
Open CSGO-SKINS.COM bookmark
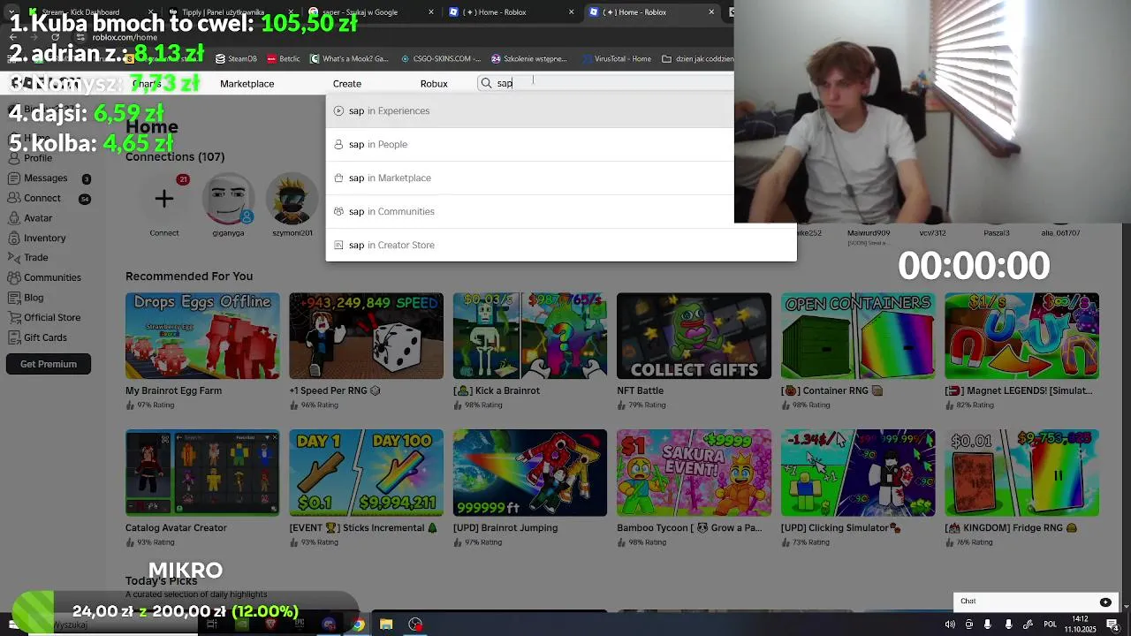440,59
